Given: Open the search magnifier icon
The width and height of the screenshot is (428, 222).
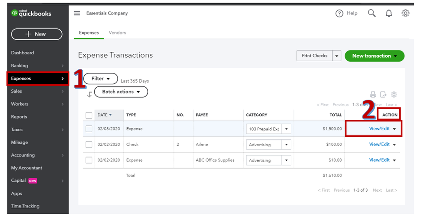Looking at the screenshot, I should [x=371, y=13].
